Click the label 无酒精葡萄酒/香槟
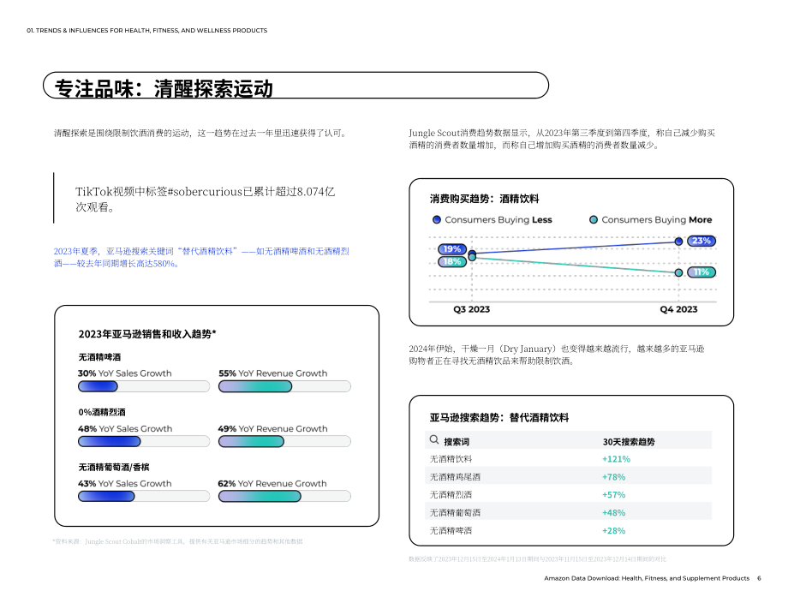 [x=114, y=468]
